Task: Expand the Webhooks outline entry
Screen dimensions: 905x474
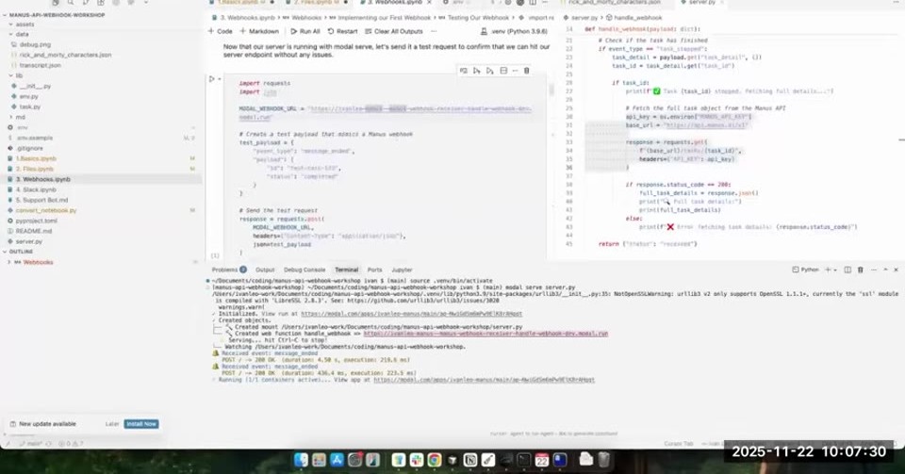Action: point(9,262)
